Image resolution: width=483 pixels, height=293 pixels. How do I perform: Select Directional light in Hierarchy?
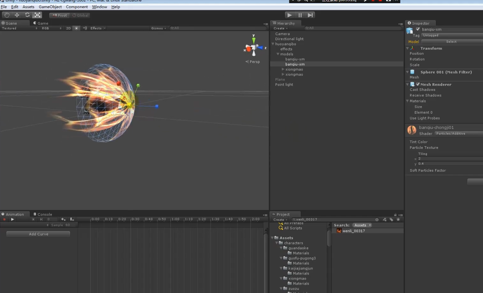[289, 39]
